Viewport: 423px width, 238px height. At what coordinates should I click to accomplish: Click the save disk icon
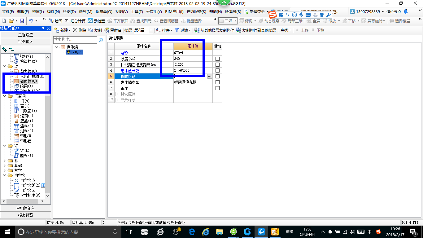coord(22,21)
